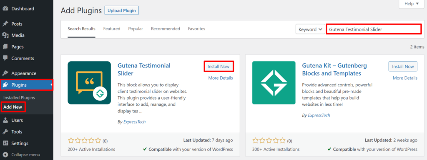Click the Upload Plugin button
The image size is (427, 160).
coord(122,10)
